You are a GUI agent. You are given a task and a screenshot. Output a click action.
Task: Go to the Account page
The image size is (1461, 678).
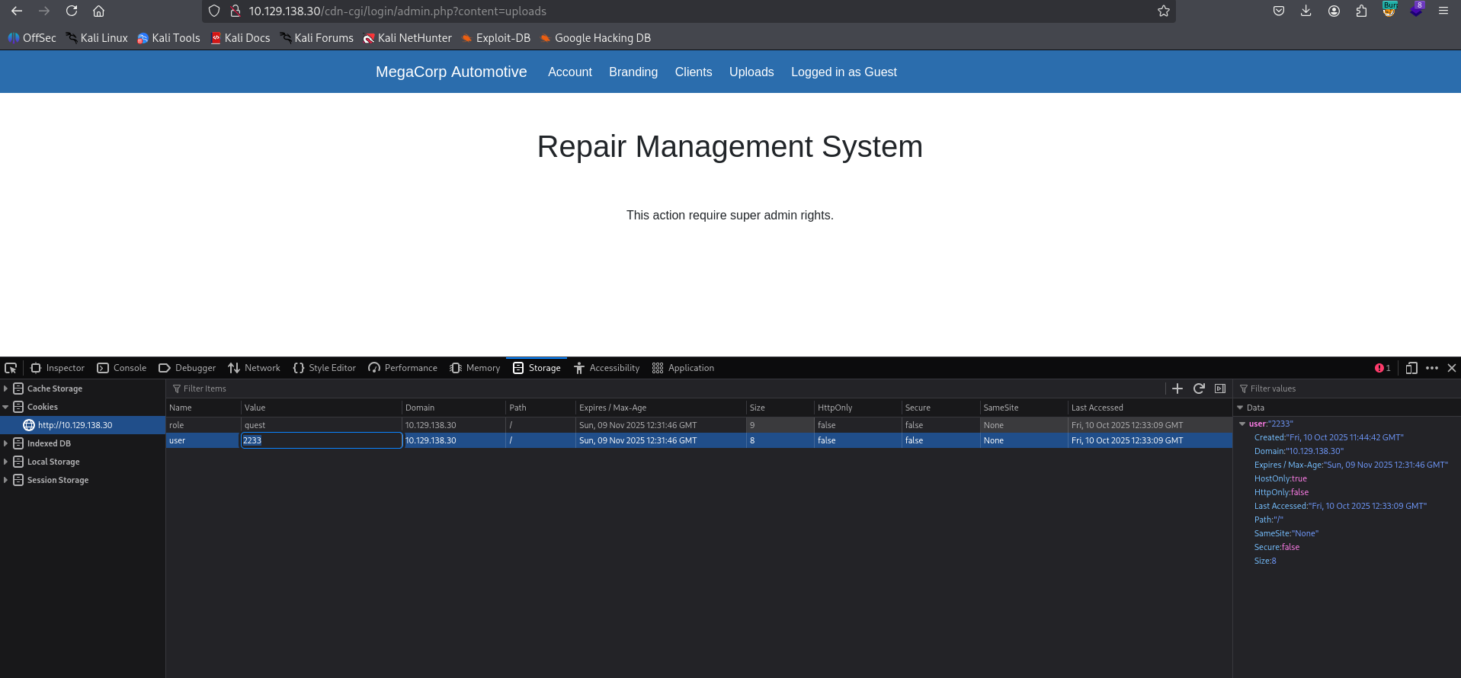click(x=569, y=72)
